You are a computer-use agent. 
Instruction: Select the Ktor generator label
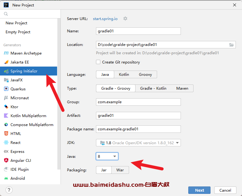tap(14, 107)
